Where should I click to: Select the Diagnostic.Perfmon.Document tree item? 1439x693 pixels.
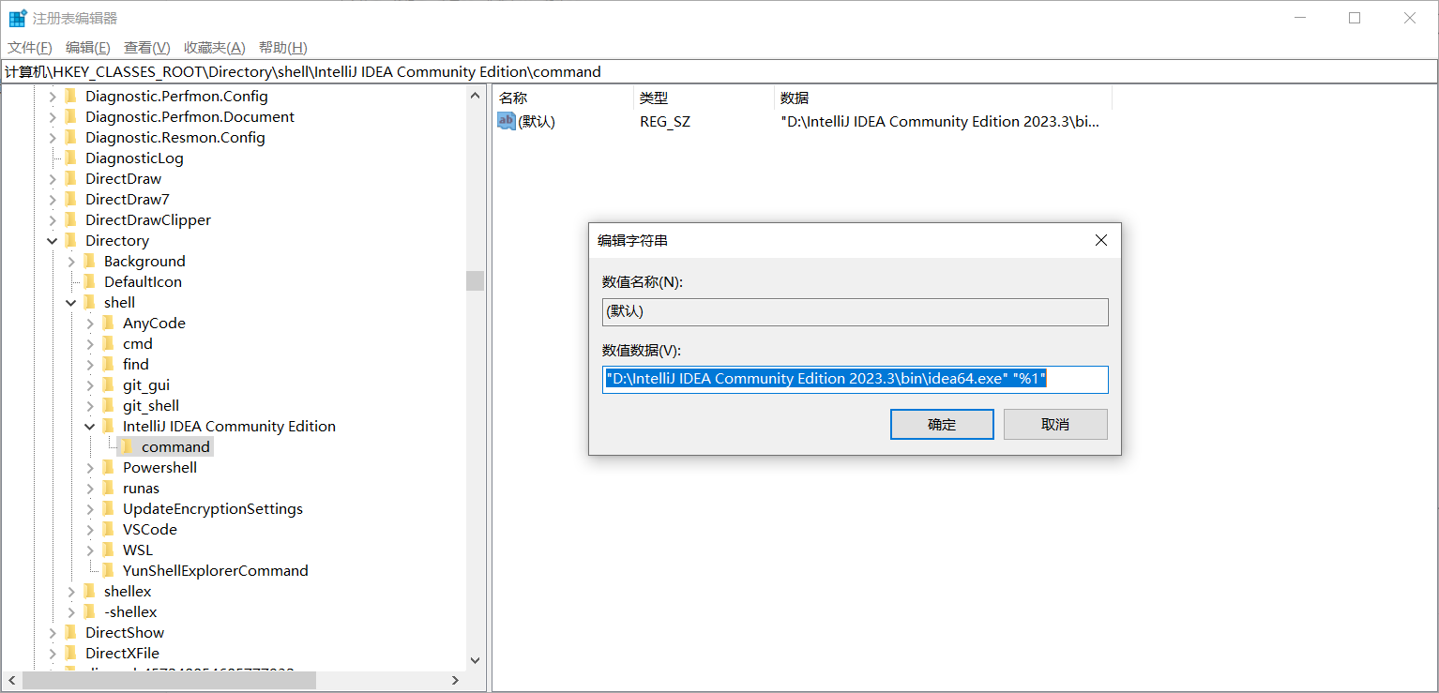tap(189, 116)
